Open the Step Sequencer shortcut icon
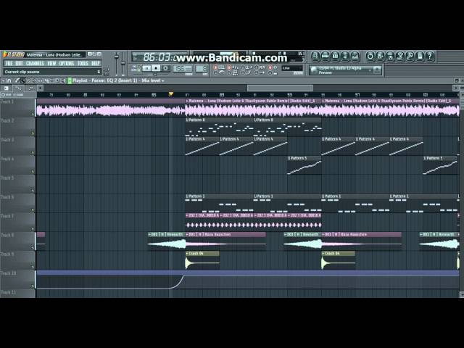Screen dimensions: 464x348 click(x=326, y=56)
